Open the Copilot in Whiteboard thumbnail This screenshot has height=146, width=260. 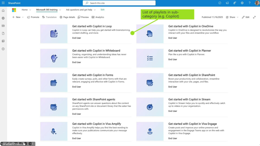54,58
